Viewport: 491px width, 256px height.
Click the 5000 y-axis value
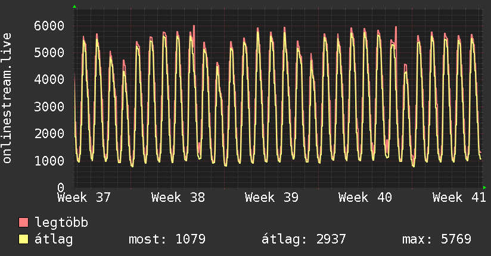[49, 52]
